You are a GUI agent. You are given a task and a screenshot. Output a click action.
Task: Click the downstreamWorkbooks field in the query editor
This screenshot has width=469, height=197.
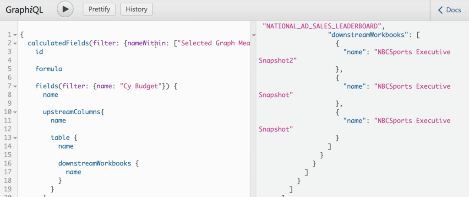[94, 163]
